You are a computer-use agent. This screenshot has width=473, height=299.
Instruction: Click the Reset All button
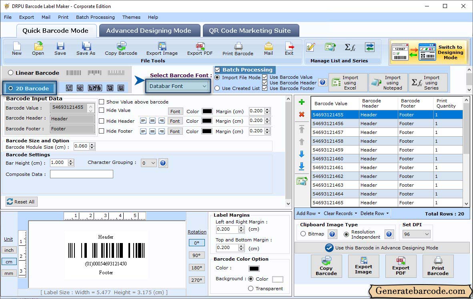[x=22, y=201]
